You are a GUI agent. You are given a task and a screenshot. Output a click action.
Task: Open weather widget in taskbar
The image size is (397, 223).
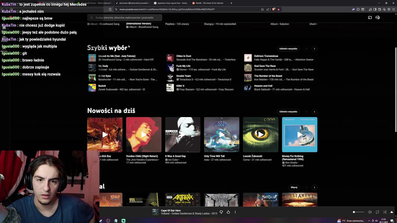(x=351, y=221)
